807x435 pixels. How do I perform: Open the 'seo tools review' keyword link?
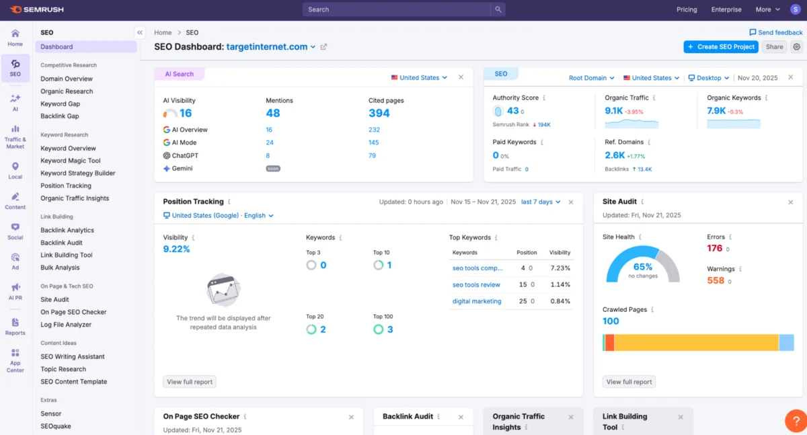pyautogui.click(x=476, y=284)
